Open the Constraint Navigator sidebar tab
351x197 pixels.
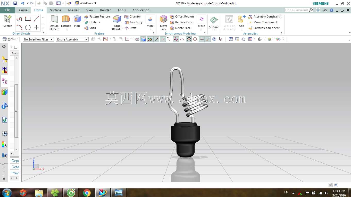pyautogui.click(x=4, y=70)
